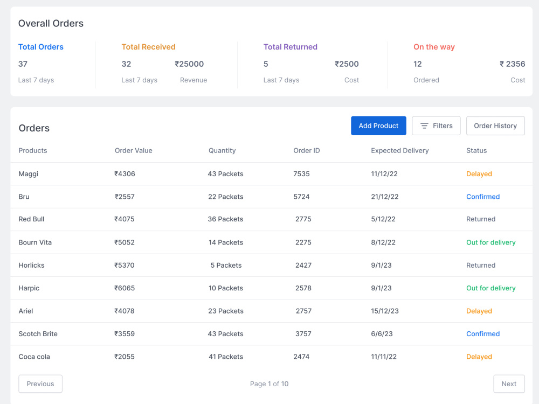
Task: Click delivery date 6/6/23
Action: [x=382, y=333]
